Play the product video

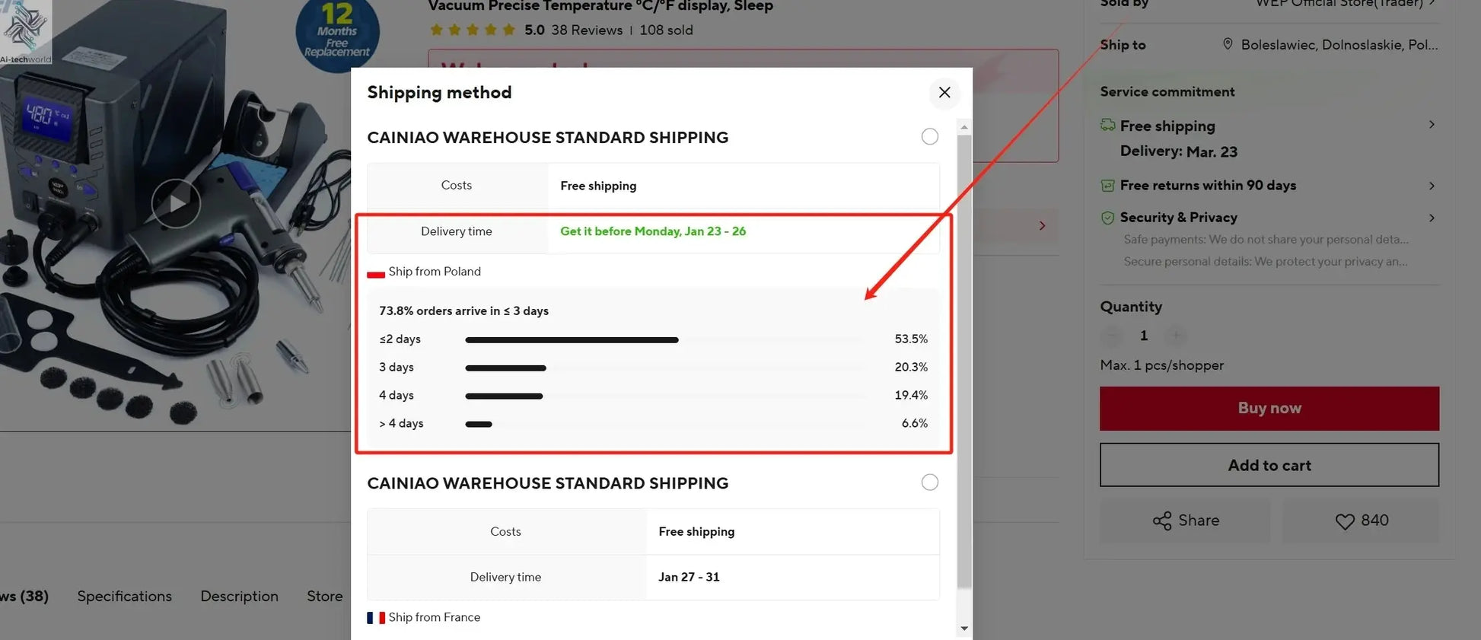coord(176,203)
